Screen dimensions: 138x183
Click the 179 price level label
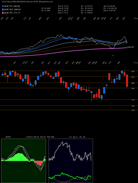click(x=133, y=100)
